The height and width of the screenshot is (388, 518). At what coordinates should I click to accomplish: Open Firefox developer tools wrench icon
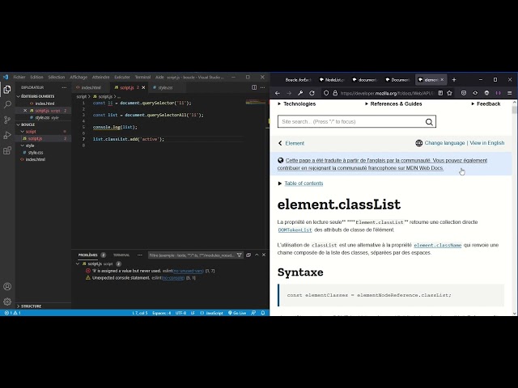[300, 94]
